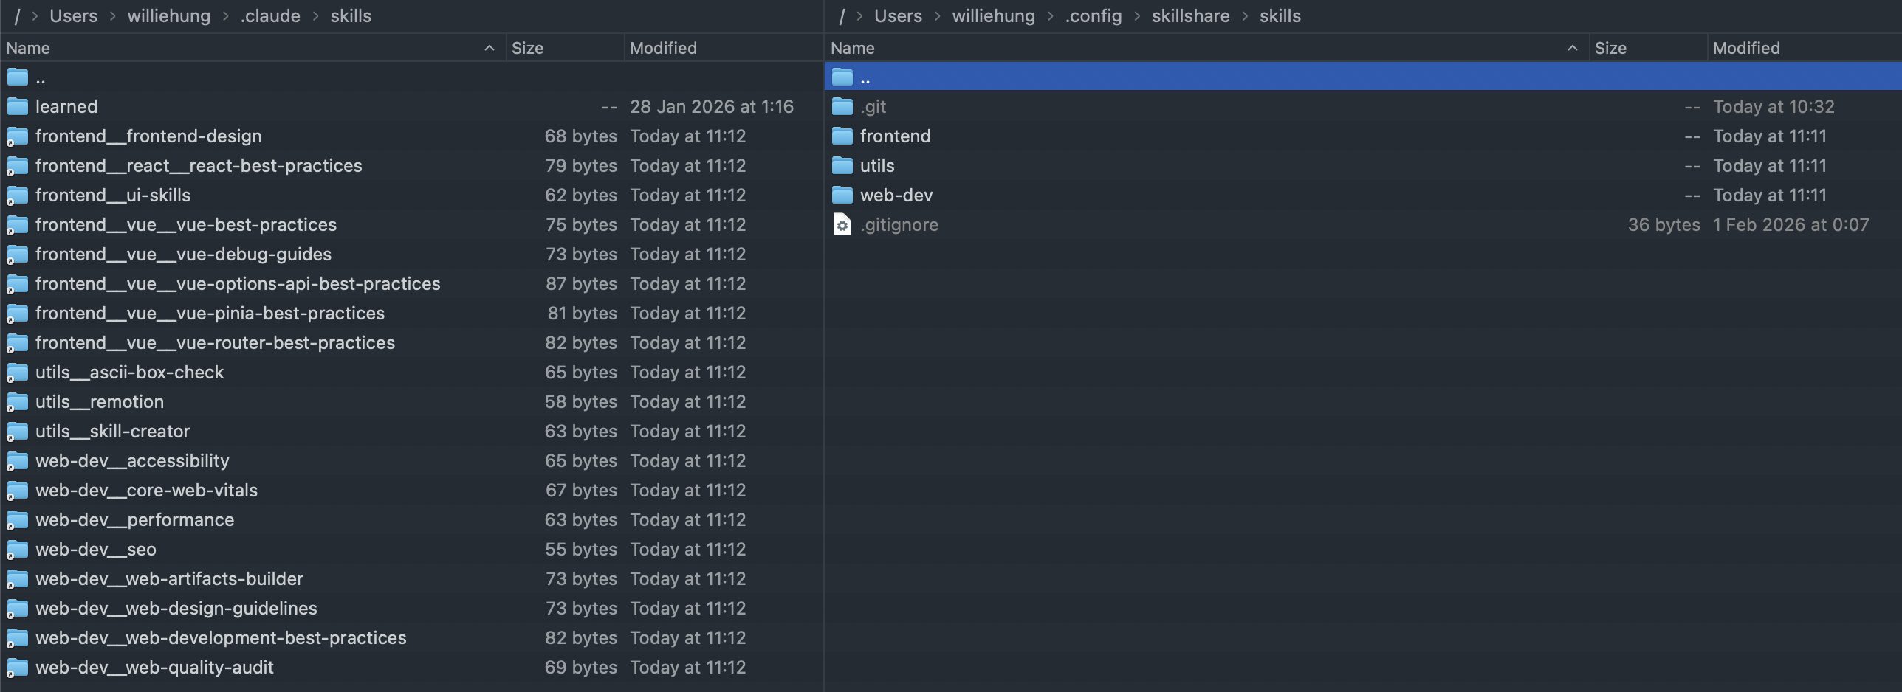Click root slash in left breadcrumb
Image resolution: width=1902 pixels, height=692 pixels.
point(17,16)
